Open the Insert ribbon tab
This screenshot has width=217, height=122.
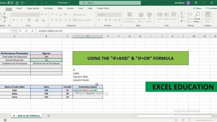[x=19, y=8]
